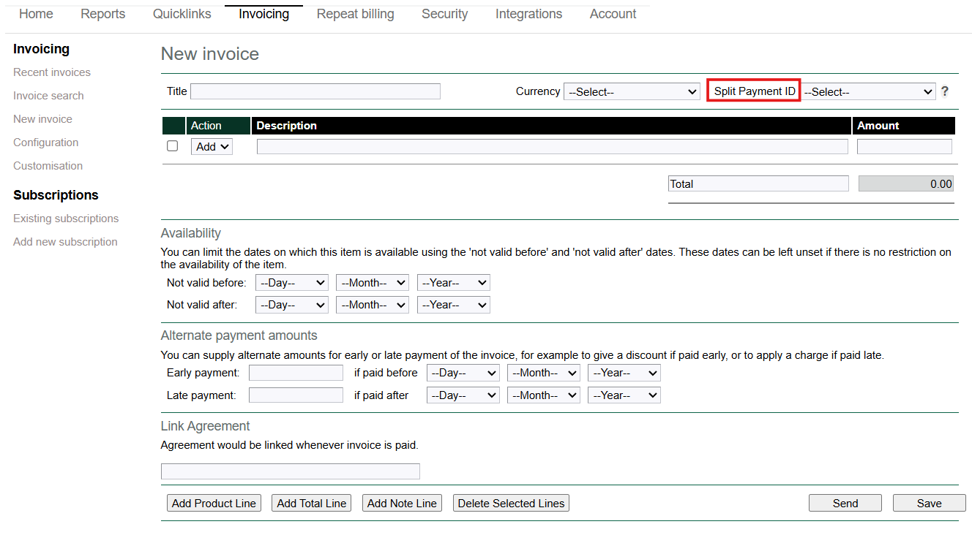Click the help question mark icon
The width and height of the screenshot is (972, 535).
pyautogui.click(x=945, y=91)
